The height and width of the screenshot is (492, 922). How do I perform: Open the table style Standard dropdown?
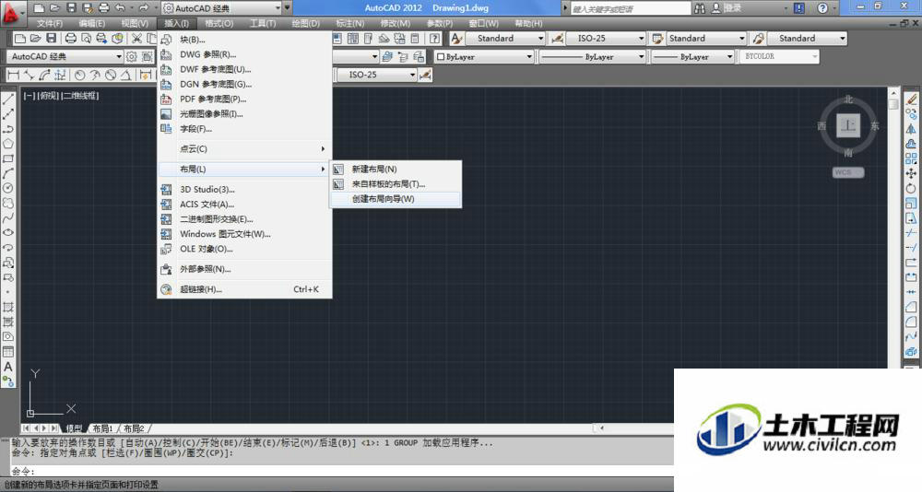[741, 38]
